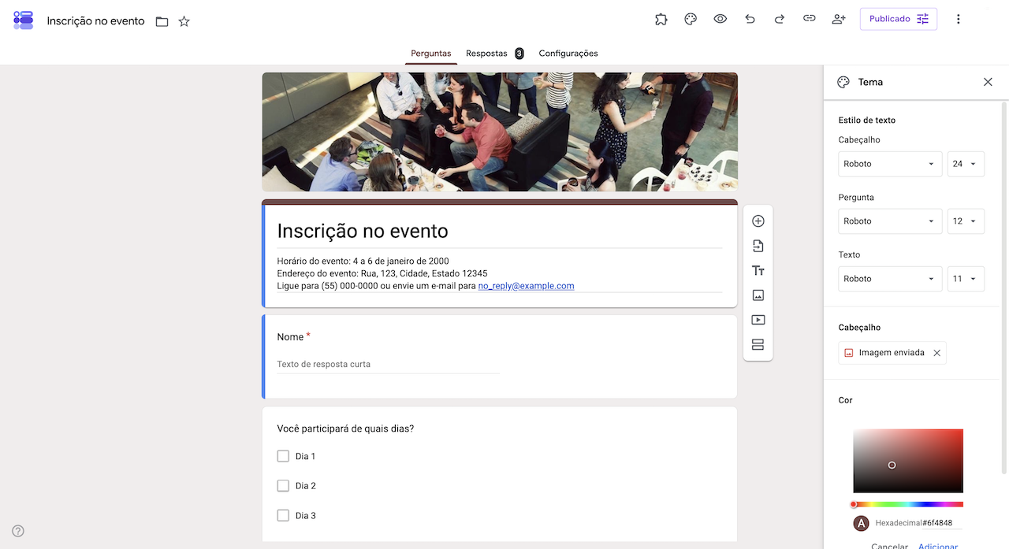Open the no_reply@example.com link

click(526, 286)
